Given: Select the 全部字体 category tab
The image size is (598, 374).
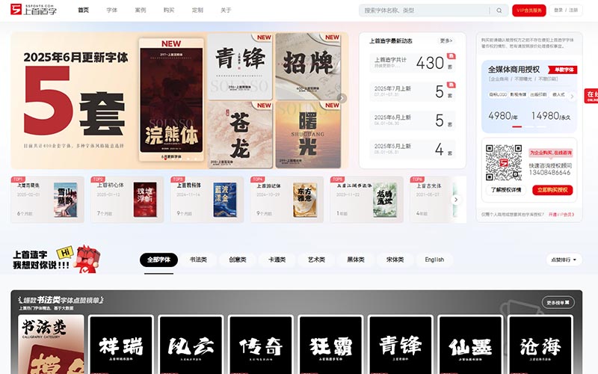Looking at the screenshot, I should (x=158, y=260).
